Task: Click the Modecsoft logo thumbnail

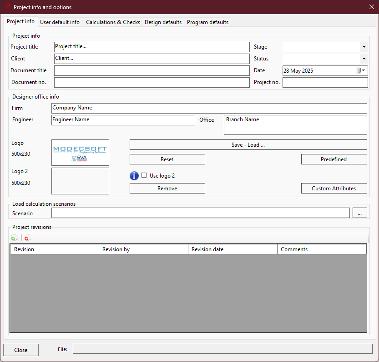Action: click(80, 153)
